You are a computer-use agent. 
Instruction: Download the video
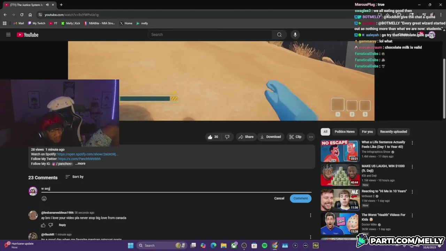[x=271, y=137]
